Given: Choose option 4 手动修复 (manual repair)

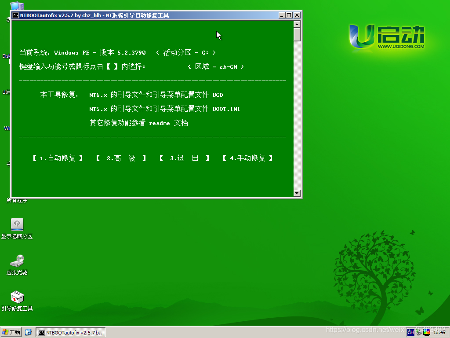Looking at the screenshot, I should pos(247,158).
